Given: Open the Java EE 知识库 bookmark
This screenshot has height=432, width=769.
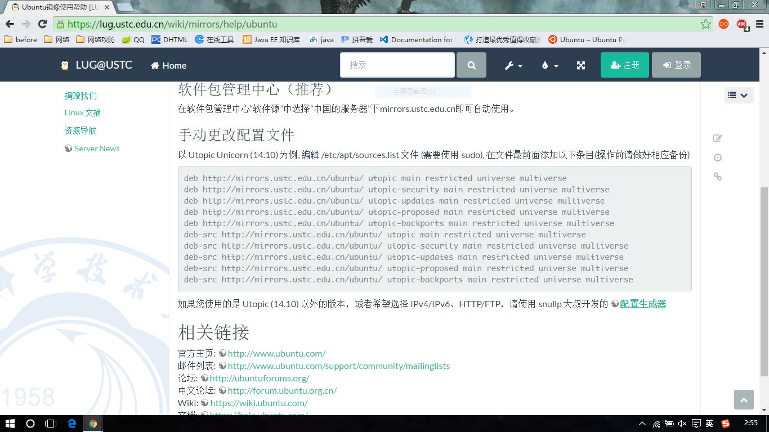Looking at the screenshot, I should point(271,39).
